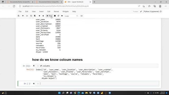Viewport: 169px width, 95px height.
Task: Open the taskbar clock and date
Action: pos(163,93)
